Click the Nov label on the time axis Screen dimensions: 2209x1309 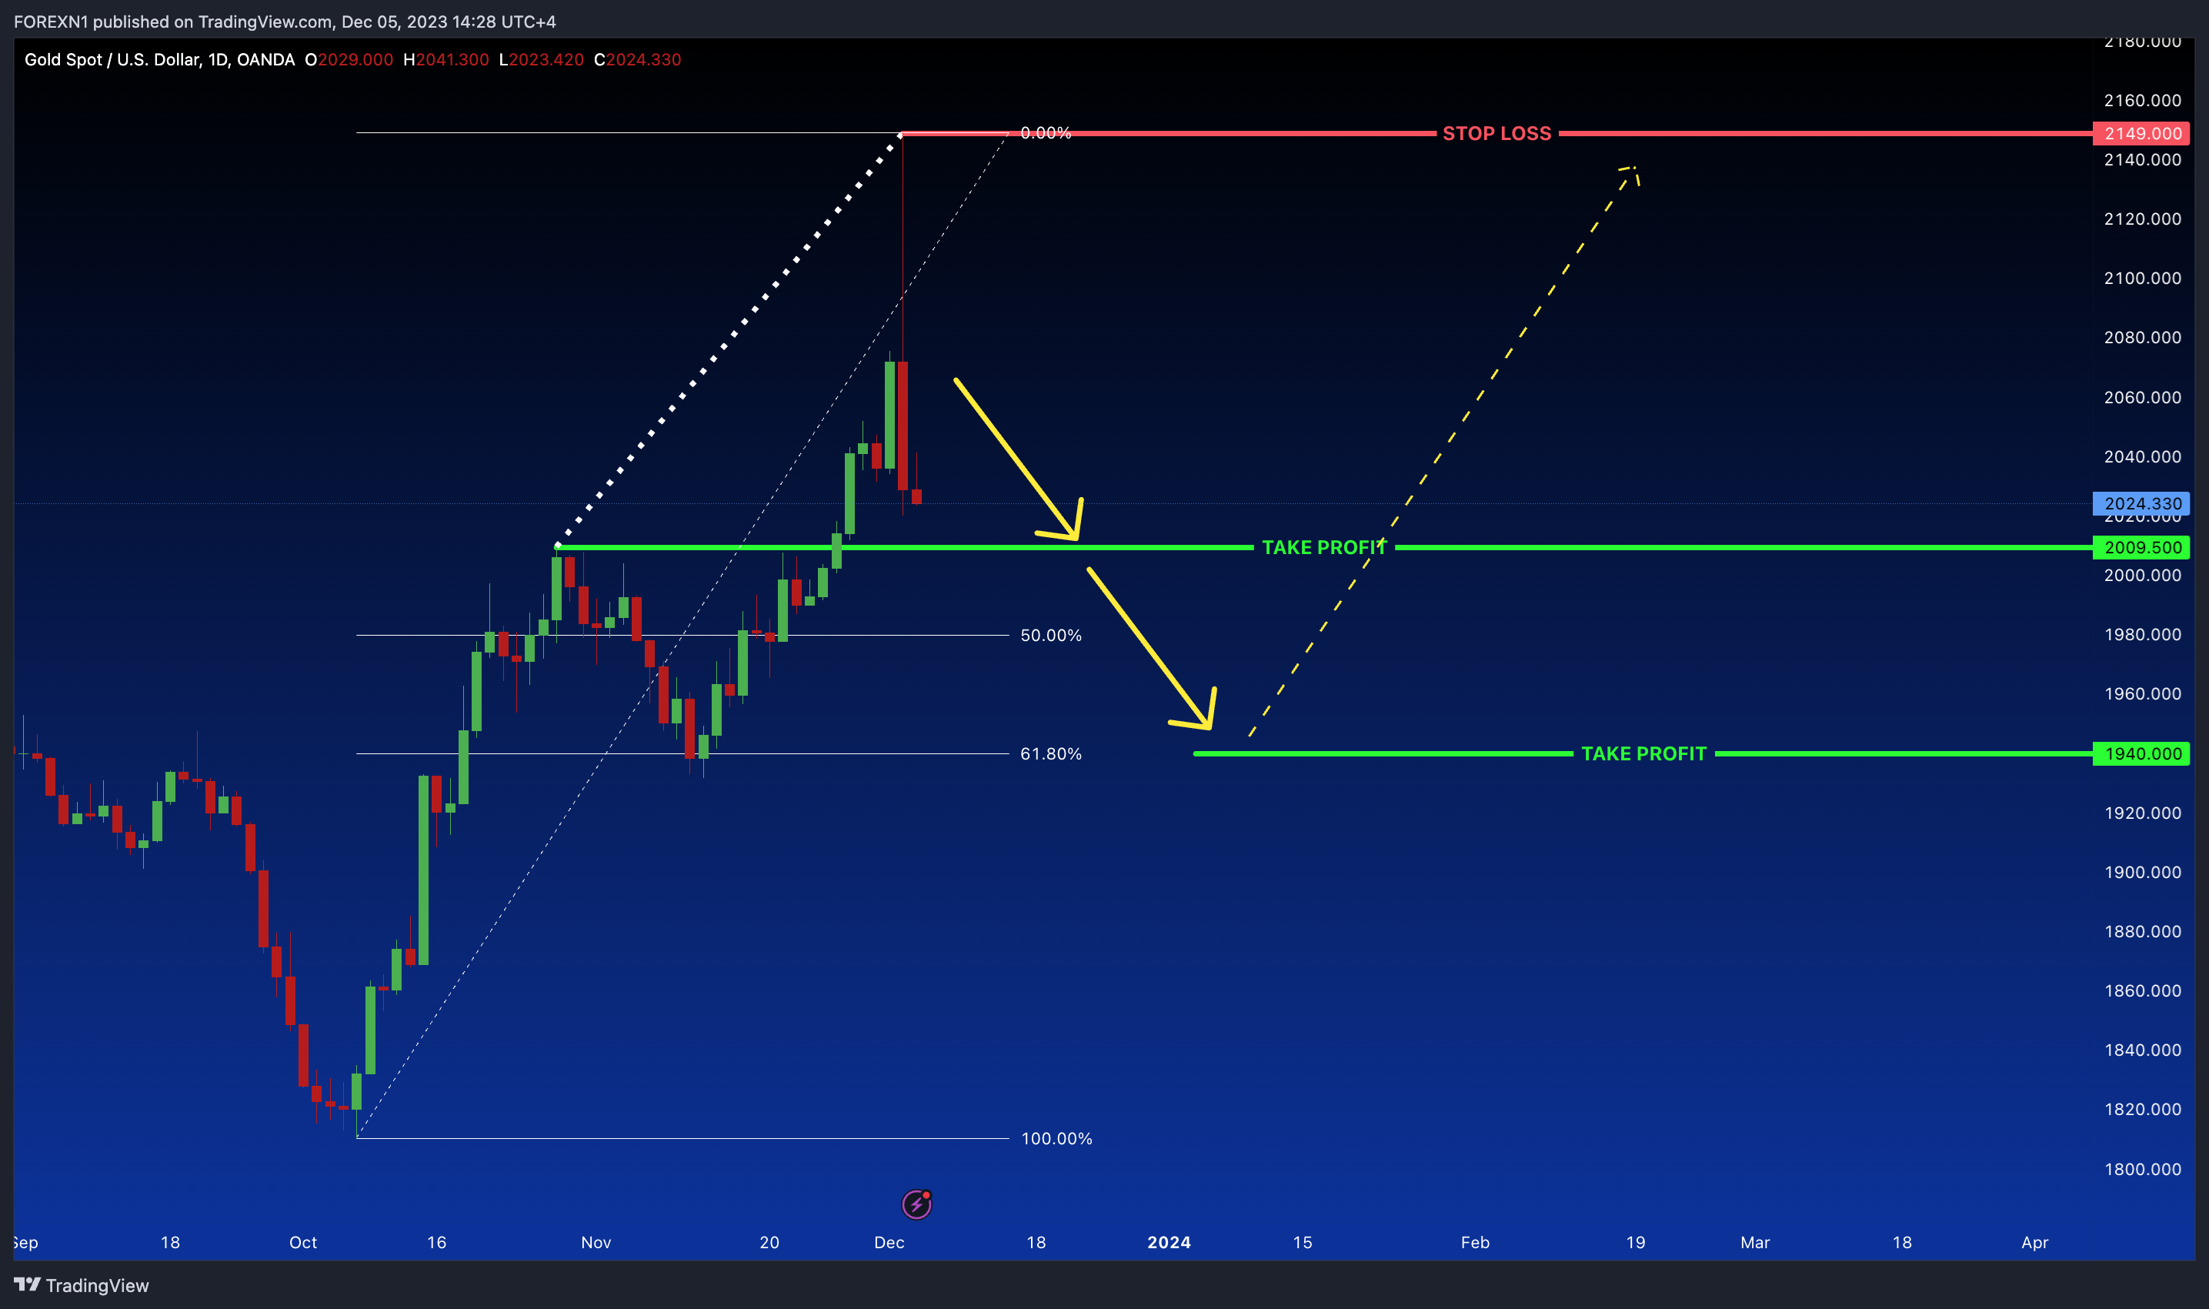(x=596, y=1242)
